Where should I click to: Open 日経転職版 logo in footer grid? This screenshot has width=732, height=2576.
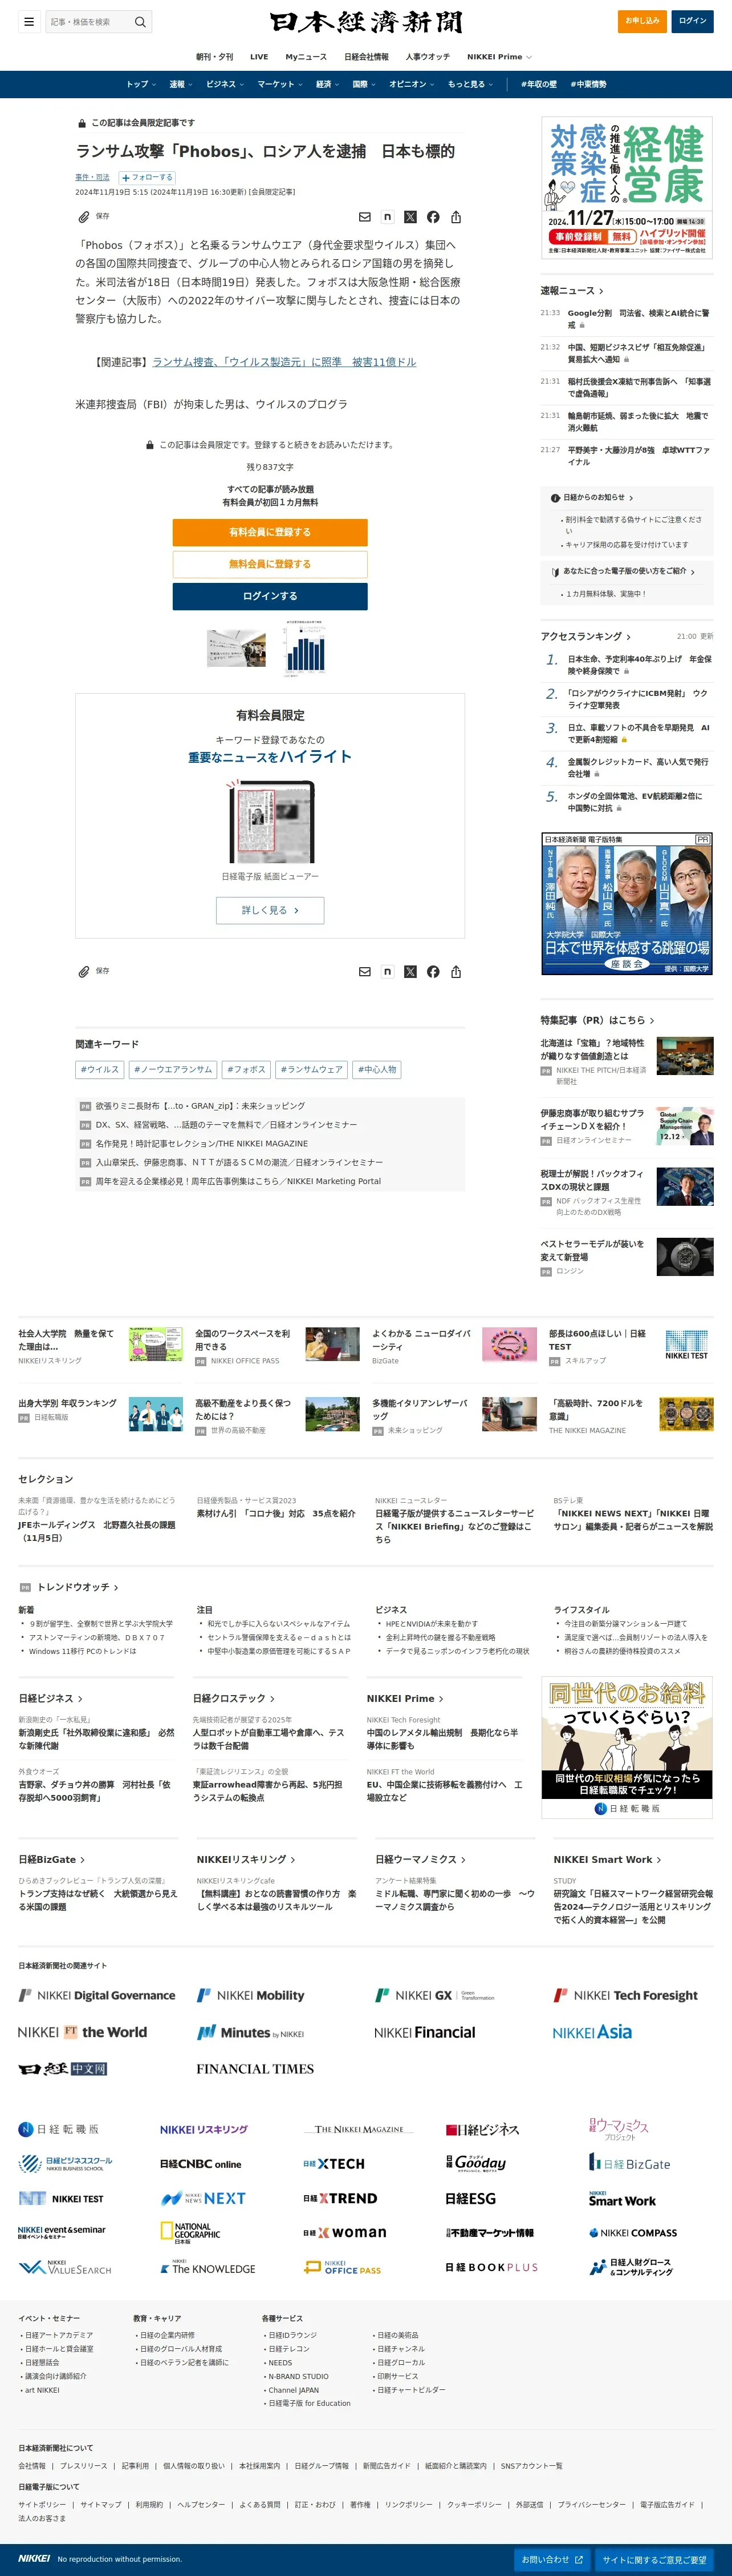tap(59, 2129)
